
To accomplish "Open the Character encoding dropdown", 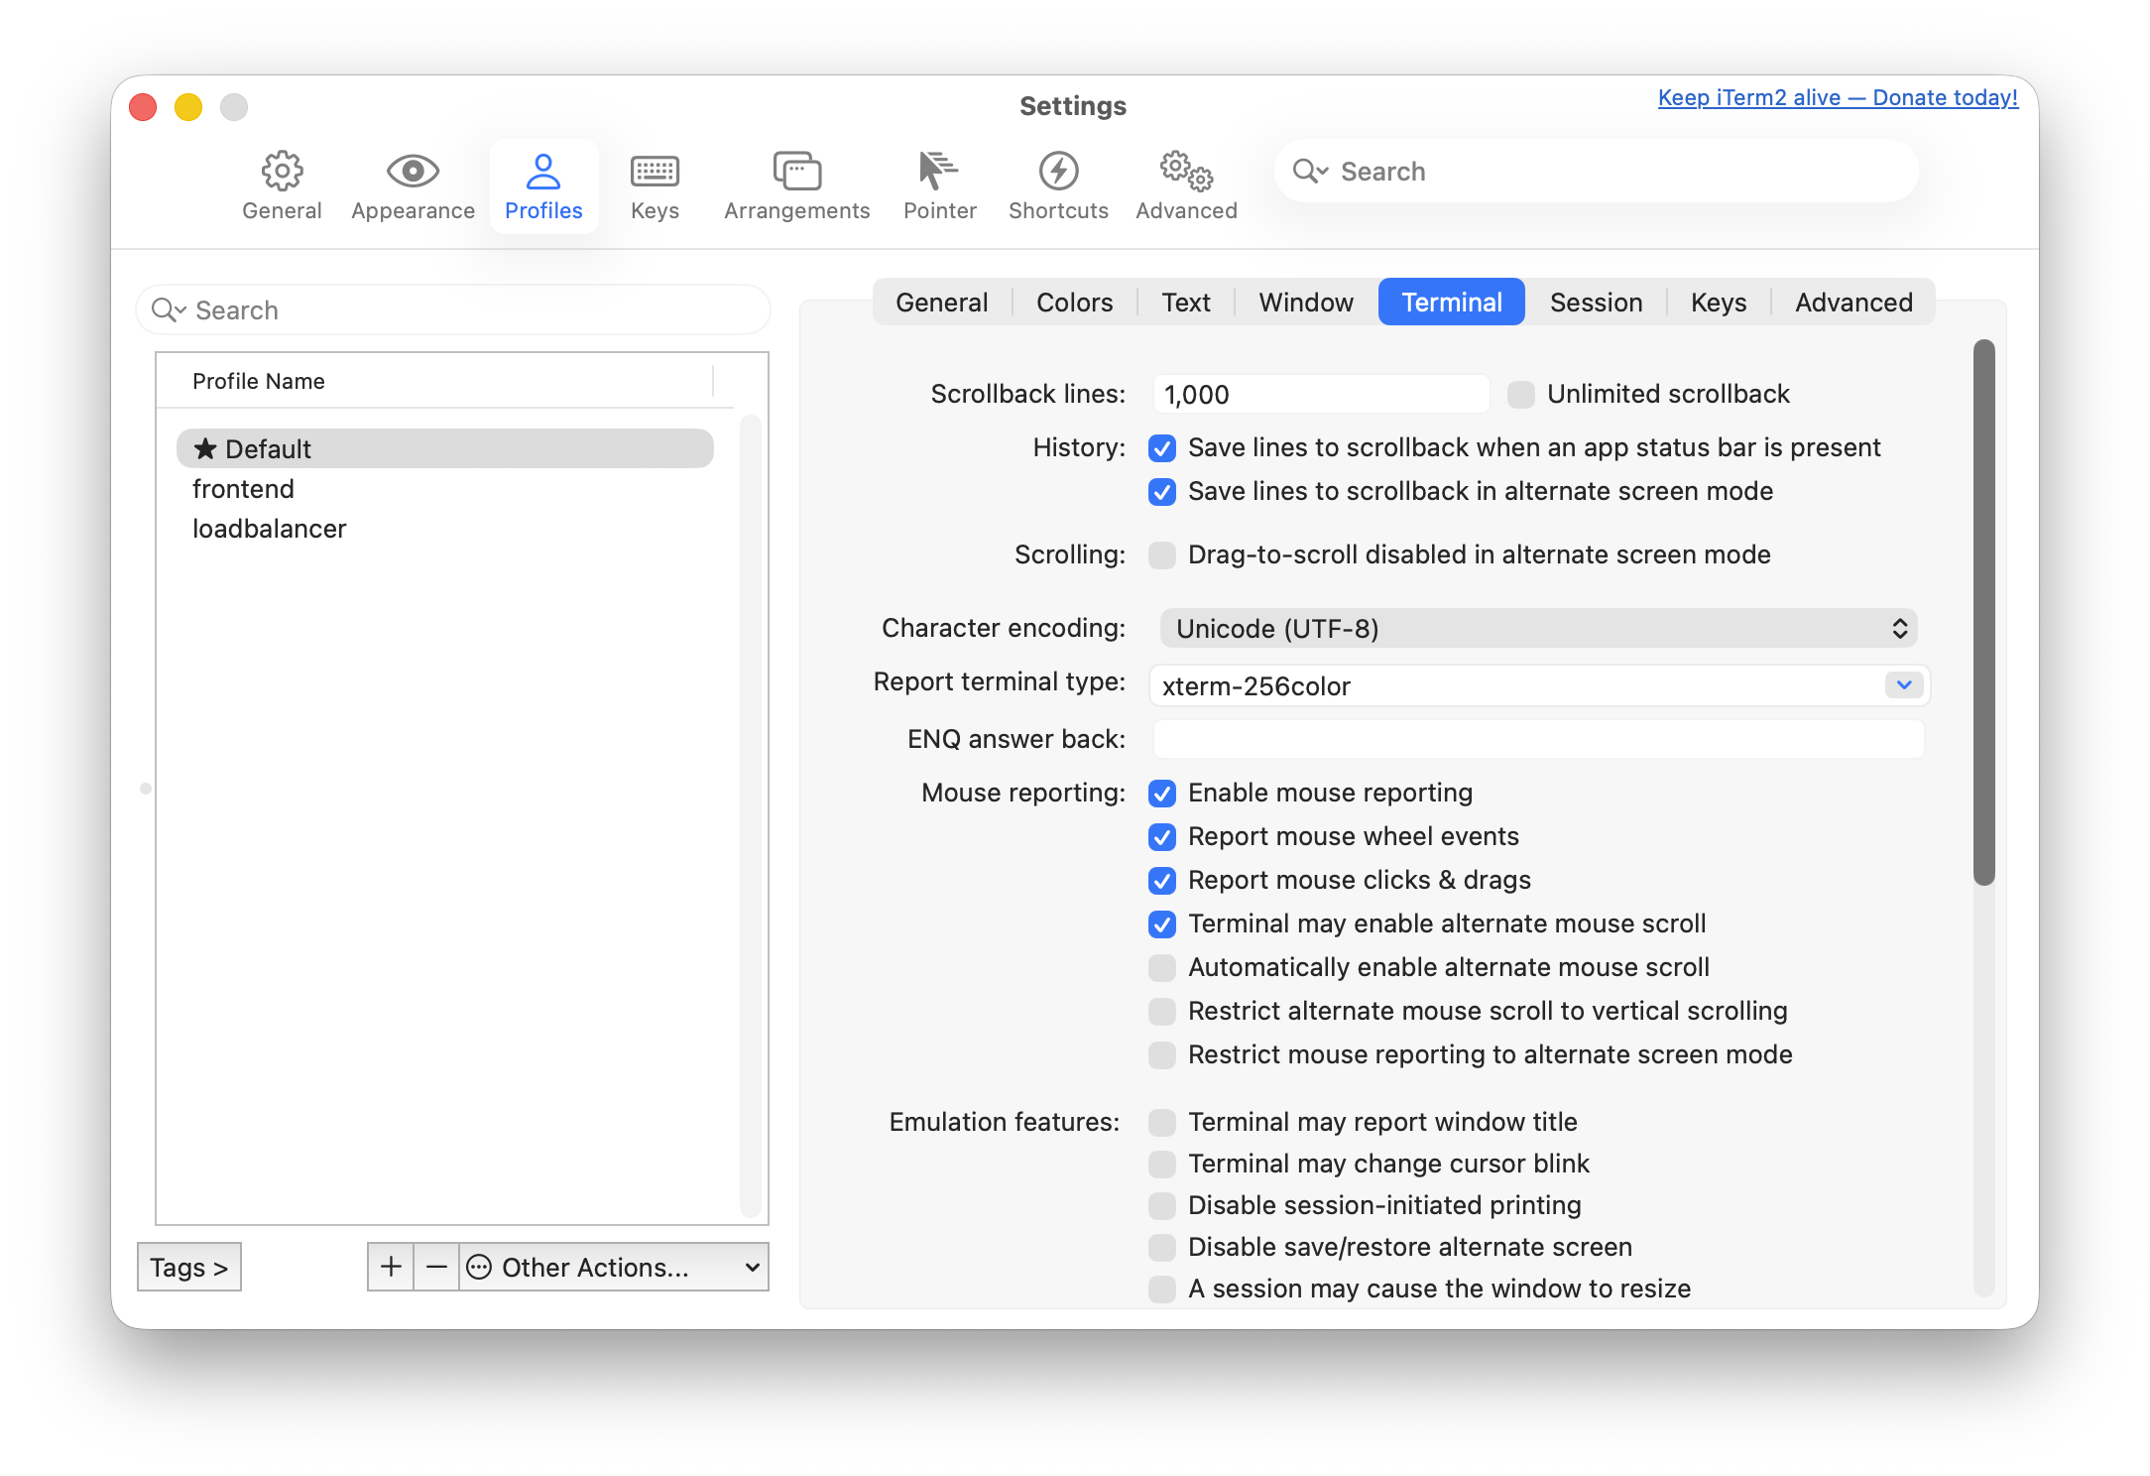I will coord(1537,629).
